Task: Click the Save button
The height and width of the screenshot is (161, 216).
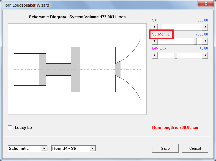Action: click(165, 148)
